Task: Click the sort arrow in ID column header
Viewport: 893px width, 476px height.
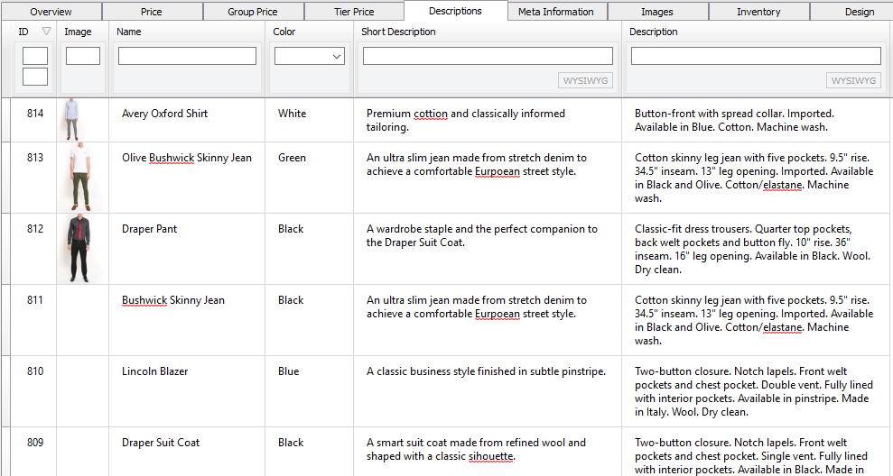Action: coord(46,32)
